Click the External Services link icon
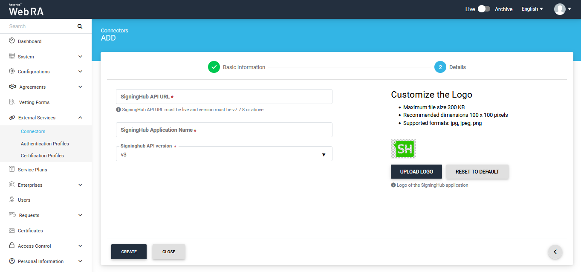 tap(12, 117)
